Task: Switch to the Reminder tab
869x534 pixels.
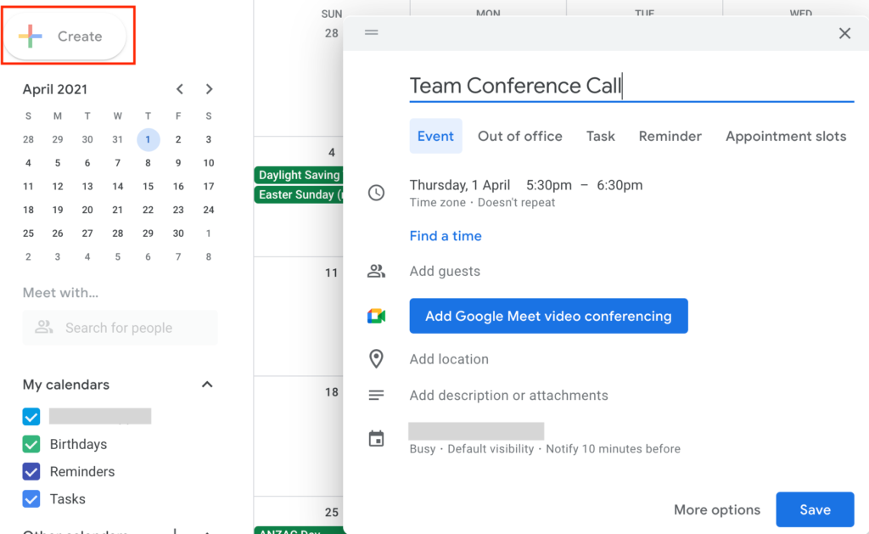Action: pyautogui.click(x=670, y=136)
